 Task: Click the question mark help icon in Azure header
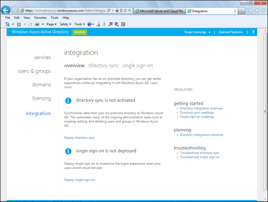pyautogui.click(x=253, y=32)
